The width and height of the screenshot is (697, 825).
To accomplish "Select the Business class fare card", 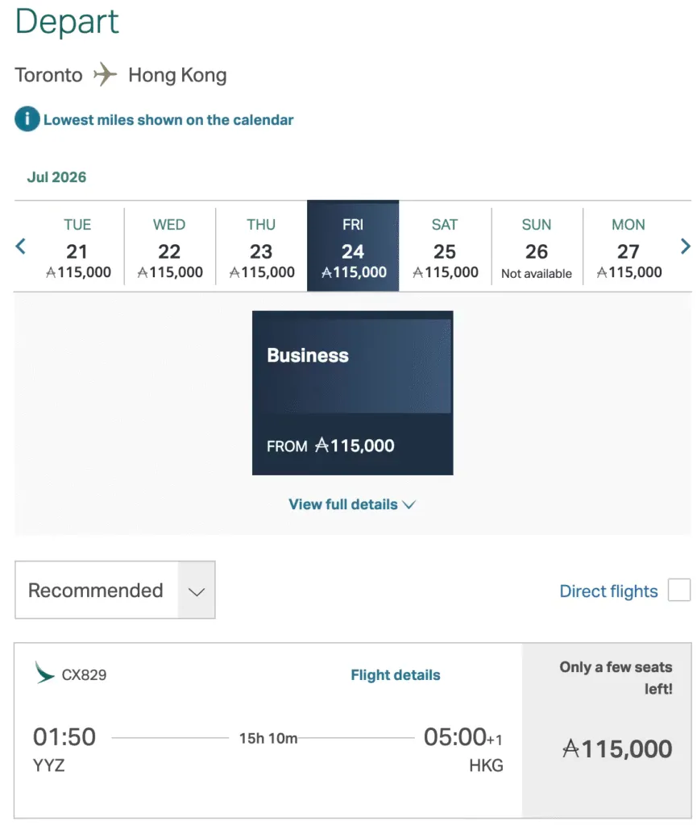I will [352, 393].
